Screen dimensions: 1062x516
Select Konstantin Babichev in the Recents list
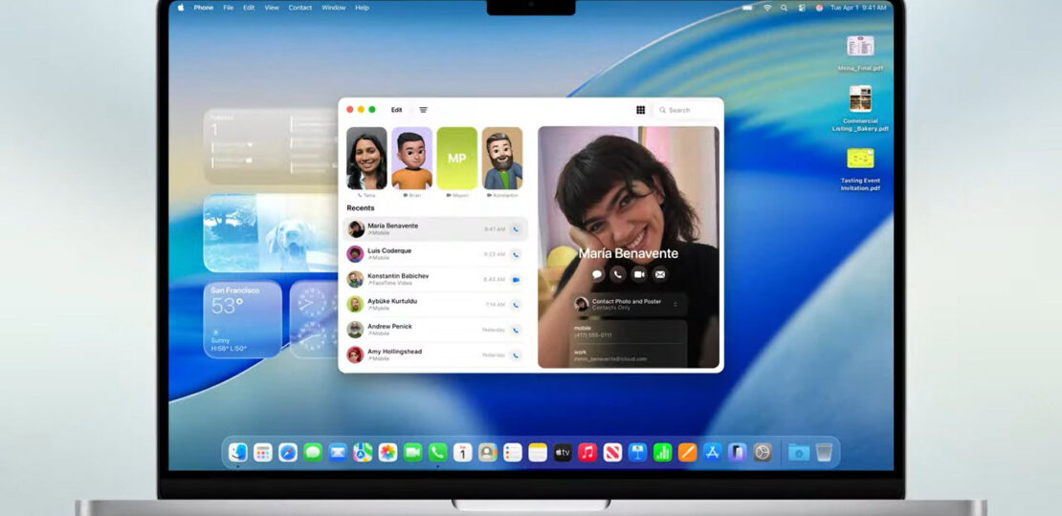click(x=434, y=279)
